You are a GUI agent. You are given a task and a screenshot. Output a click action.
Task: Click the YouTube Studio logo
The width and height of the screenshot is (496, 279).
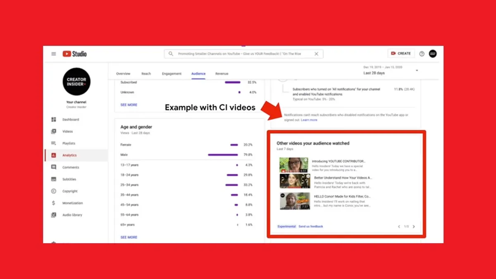click(75, 54)
